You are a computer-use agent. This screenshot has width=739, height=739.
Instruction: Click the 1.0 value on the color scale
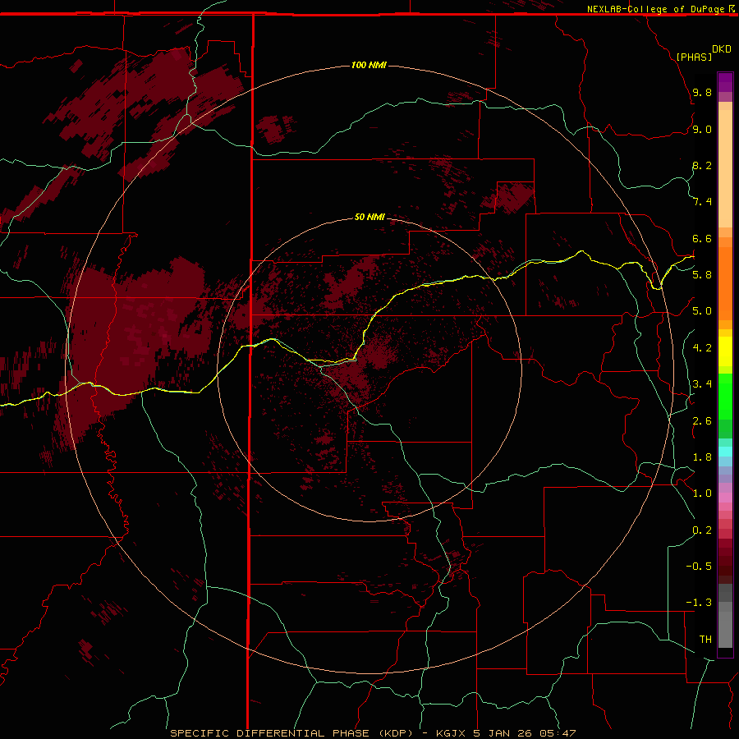tap(702, 493)
